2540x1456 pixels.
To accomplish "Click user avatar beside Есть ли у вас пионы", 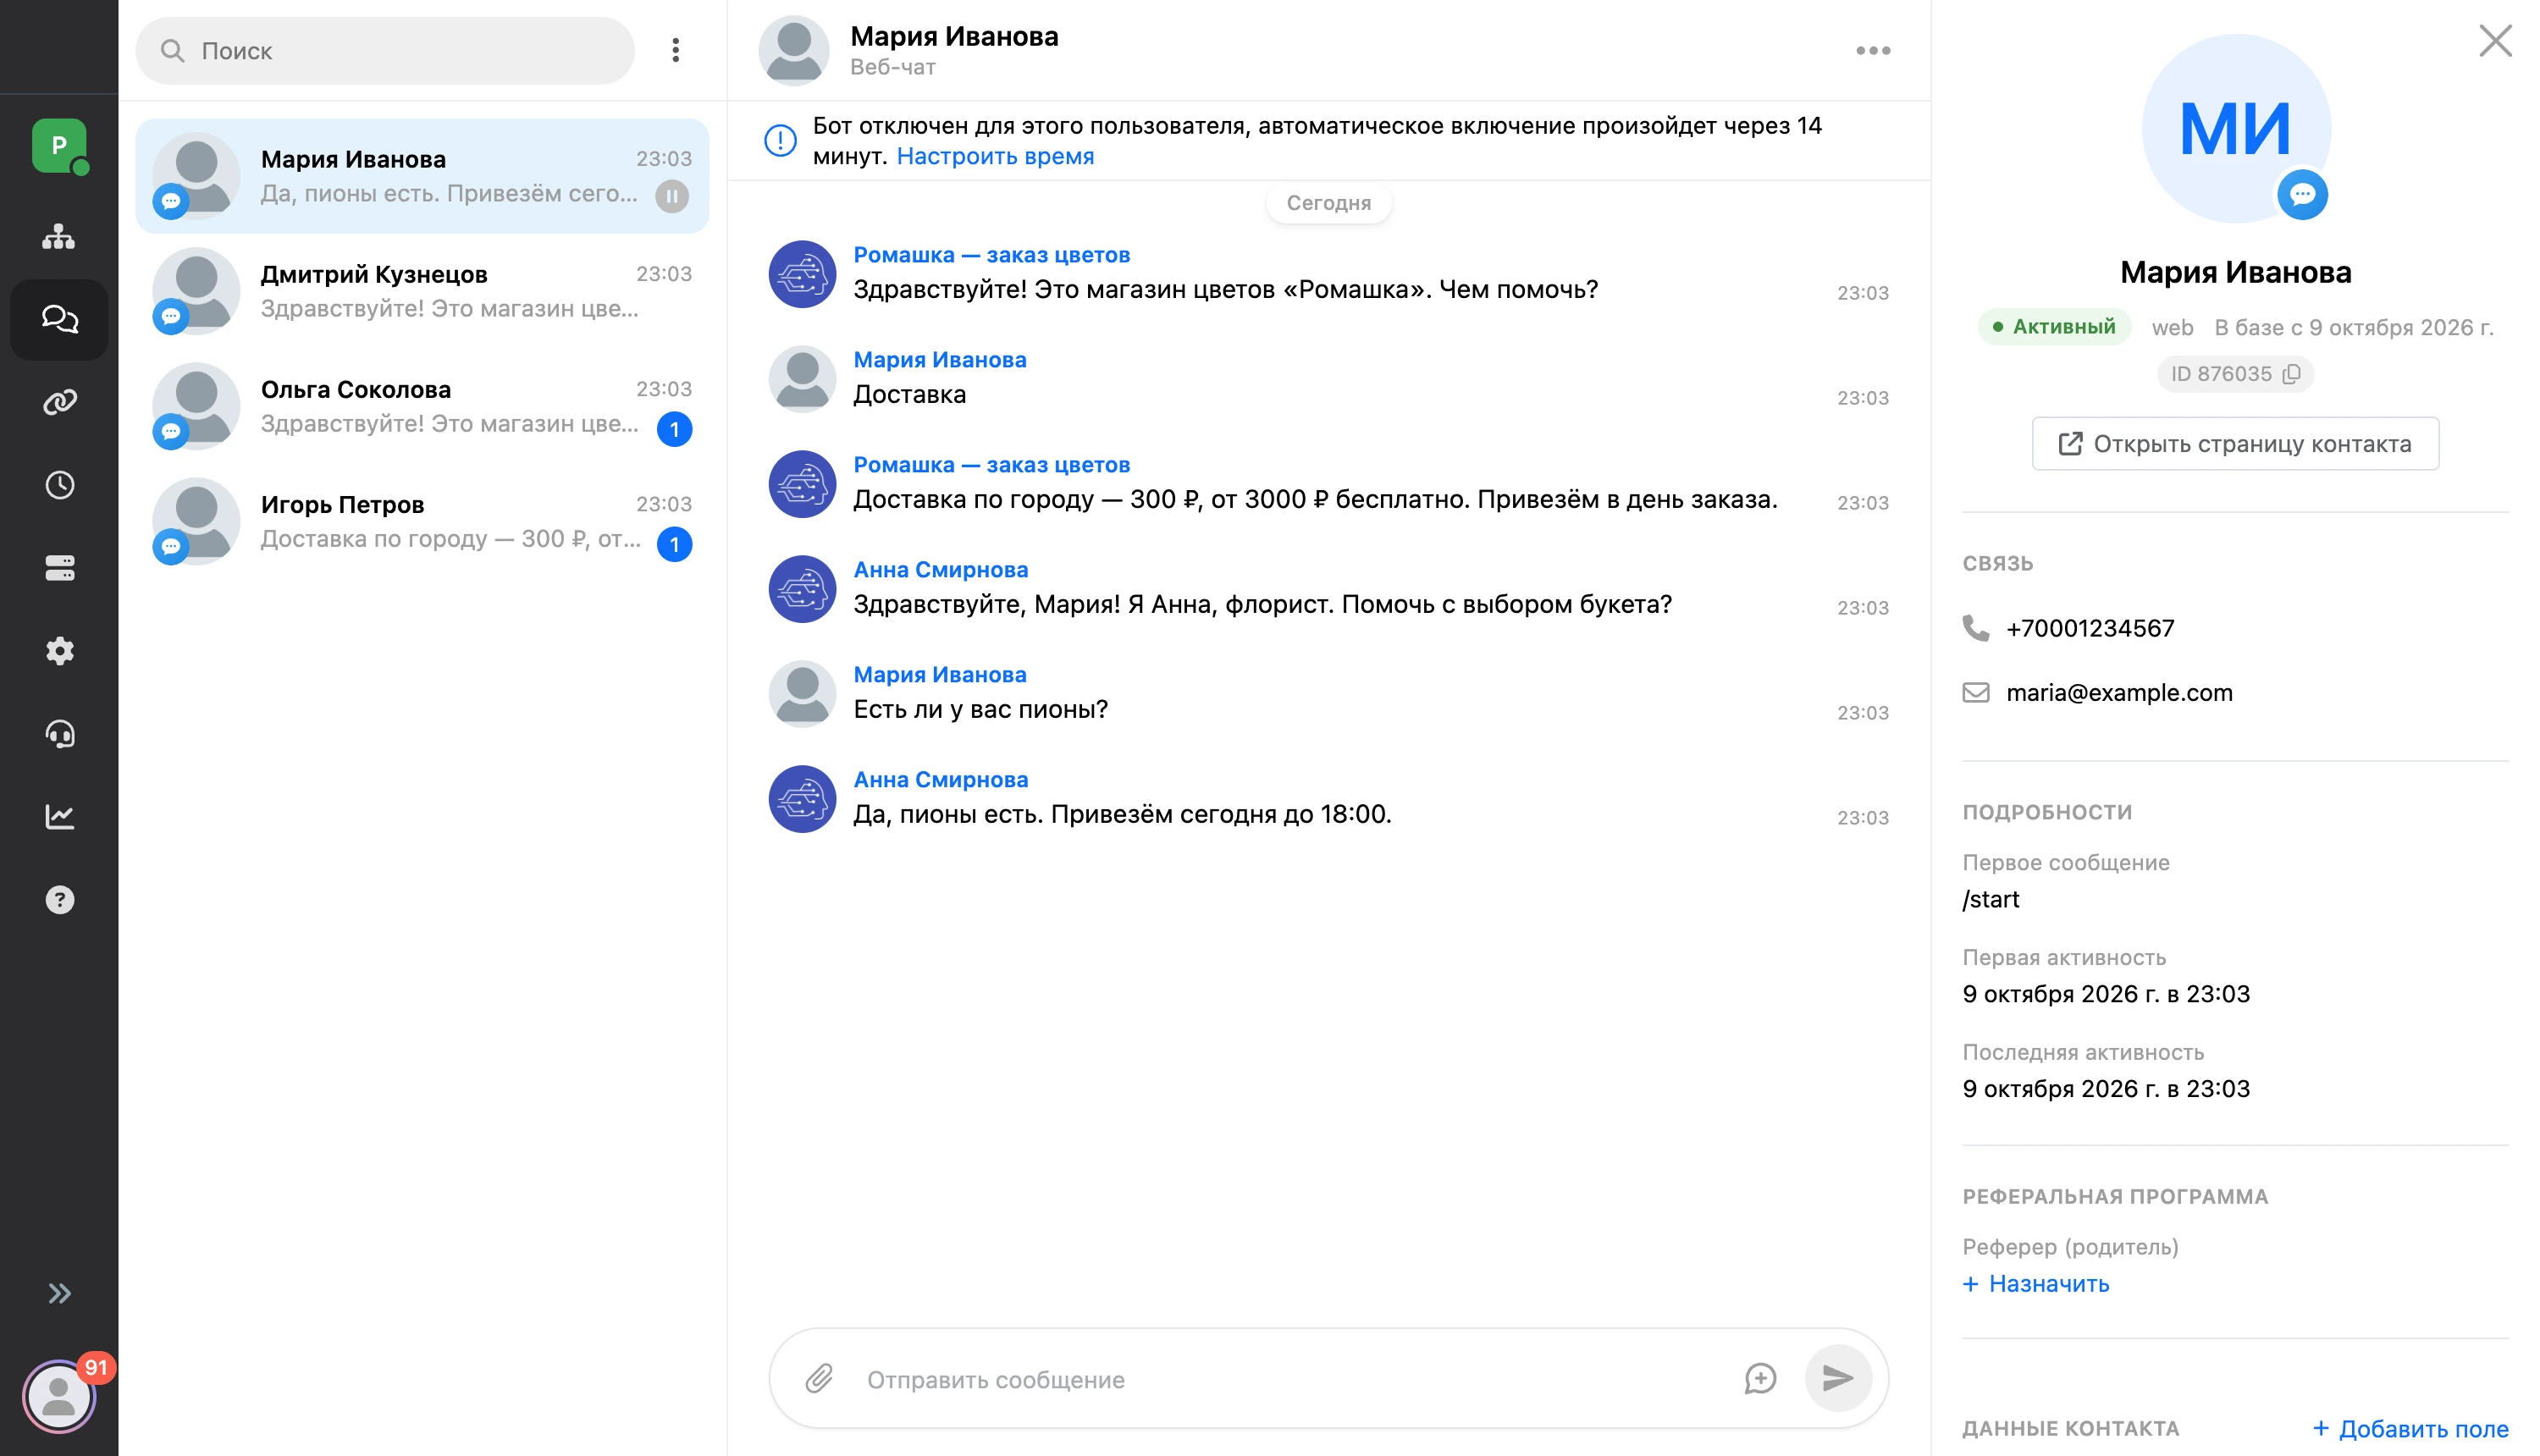I will [x=802, y=694].
